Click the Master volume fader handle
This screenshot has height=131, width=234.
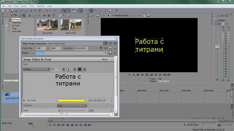217,47
